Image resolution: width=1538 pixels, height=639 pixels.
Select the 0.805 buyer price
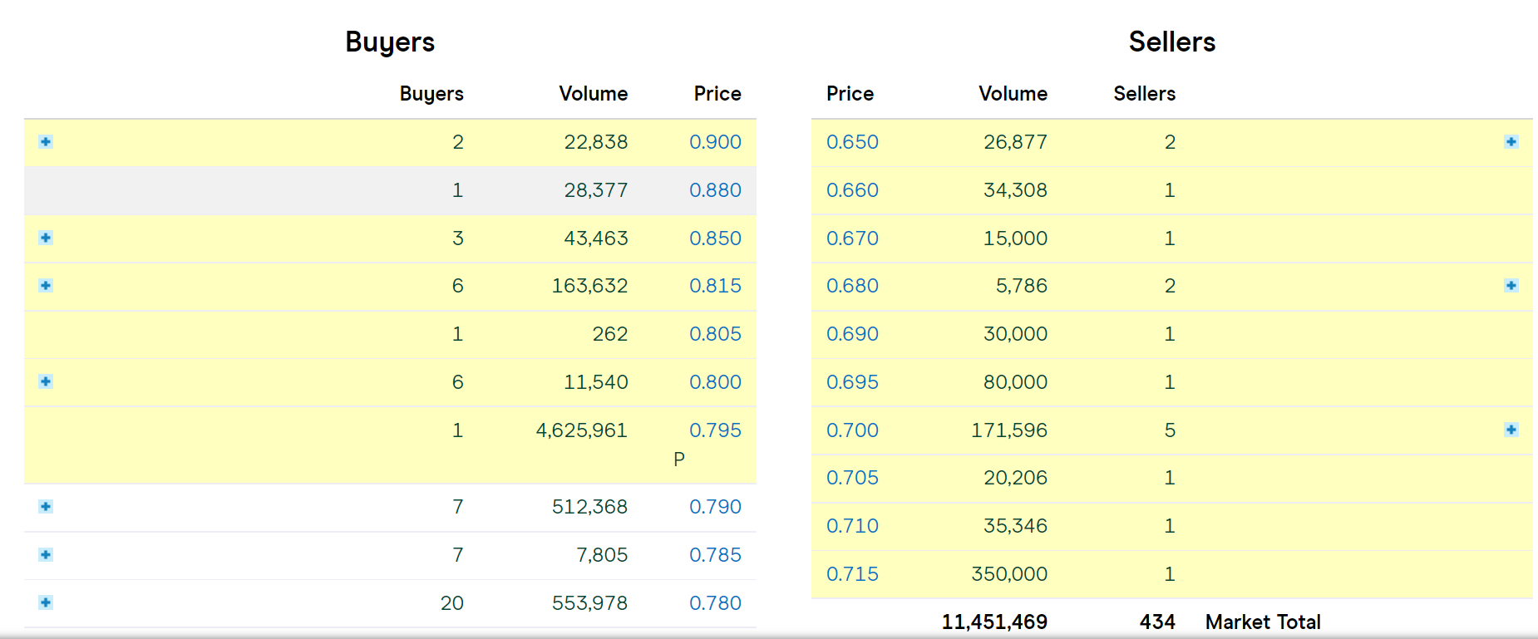(715, 334)
